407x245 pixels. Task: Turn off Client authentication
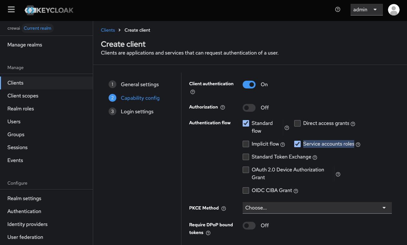click(249, 84)
